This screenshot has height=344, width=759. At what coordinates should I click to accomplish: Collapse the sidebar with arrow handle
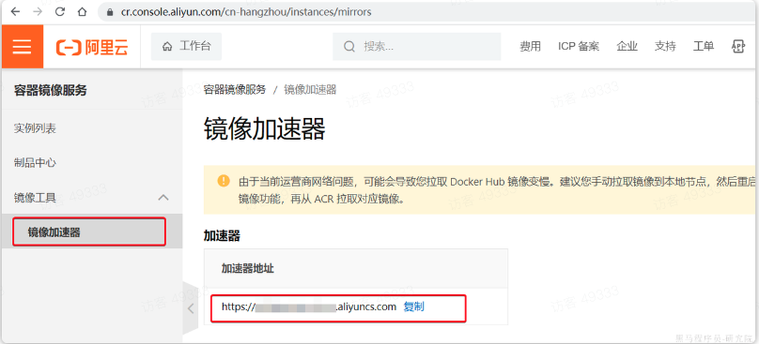pyautogui.click(x=191, y=308)
